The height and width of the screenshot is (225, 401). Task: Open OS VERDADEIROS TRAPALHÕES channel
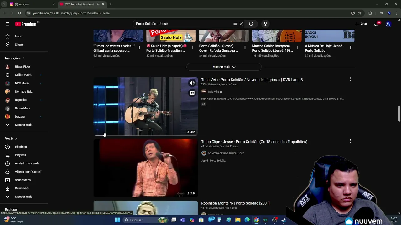(226, 153)
